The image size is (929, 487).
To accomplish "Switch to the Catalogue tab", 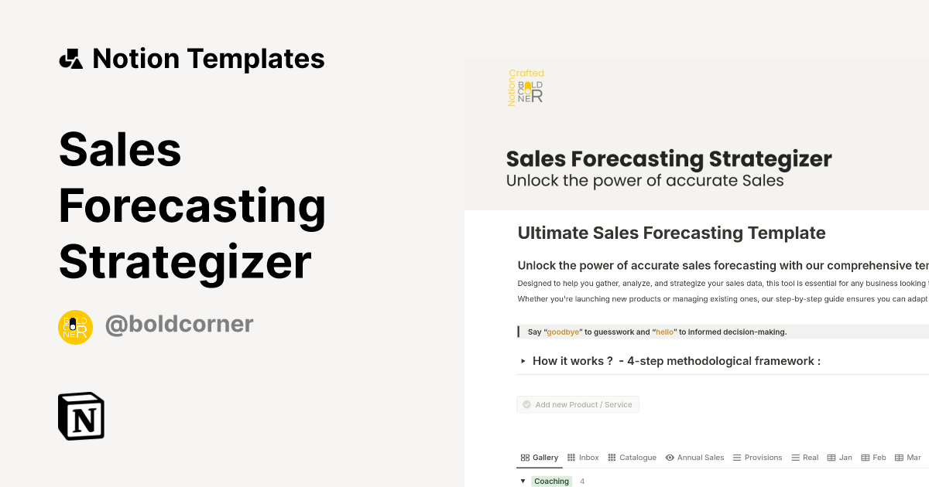I will pyautogui.click(x=632, y=457).
